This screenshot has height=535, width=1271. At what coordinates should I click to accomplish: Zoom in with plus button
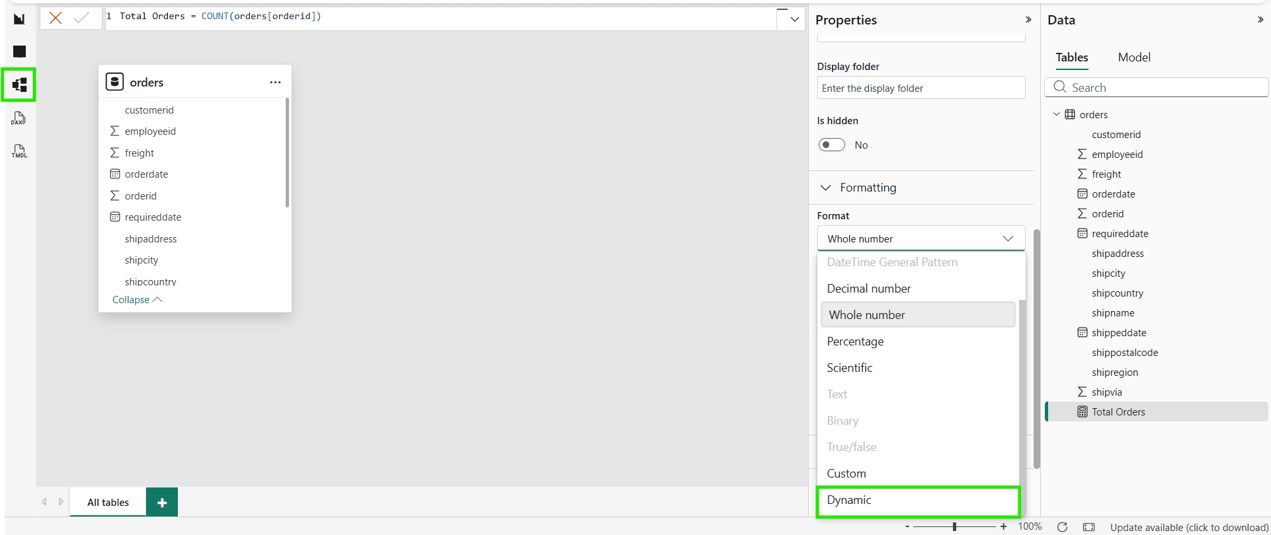coord(1003,526)
